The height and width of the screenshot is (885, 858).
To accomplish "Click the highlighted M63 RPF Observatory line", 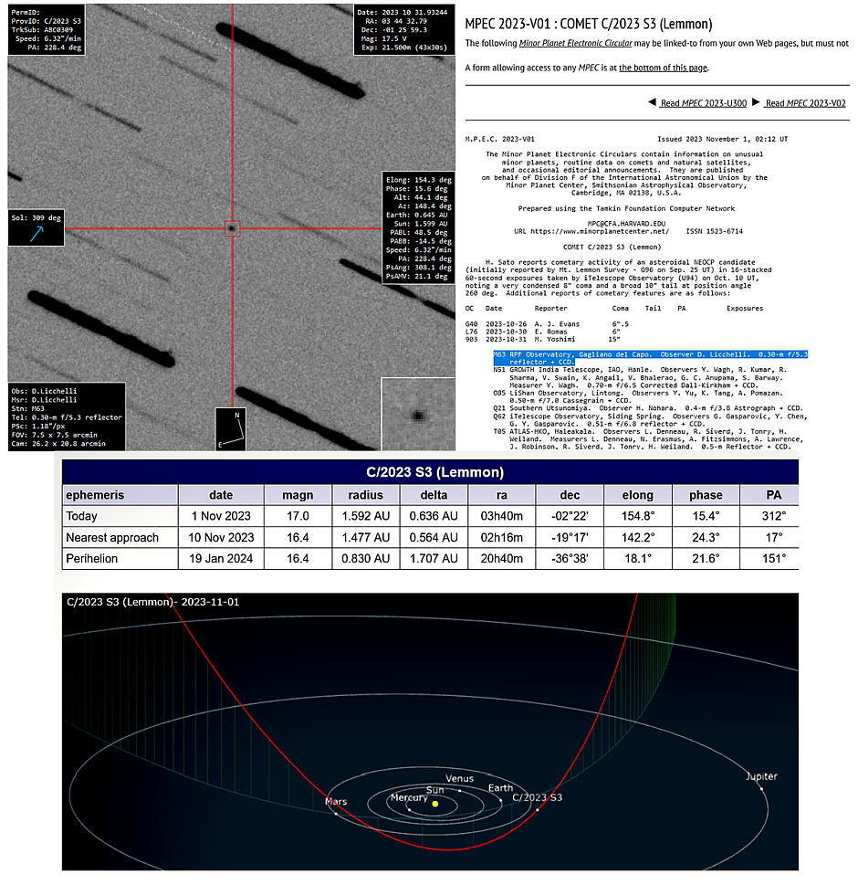I will click(651, 358).
